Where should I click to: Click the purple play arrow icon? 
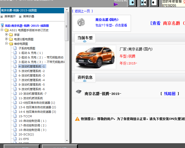point(116,4)
